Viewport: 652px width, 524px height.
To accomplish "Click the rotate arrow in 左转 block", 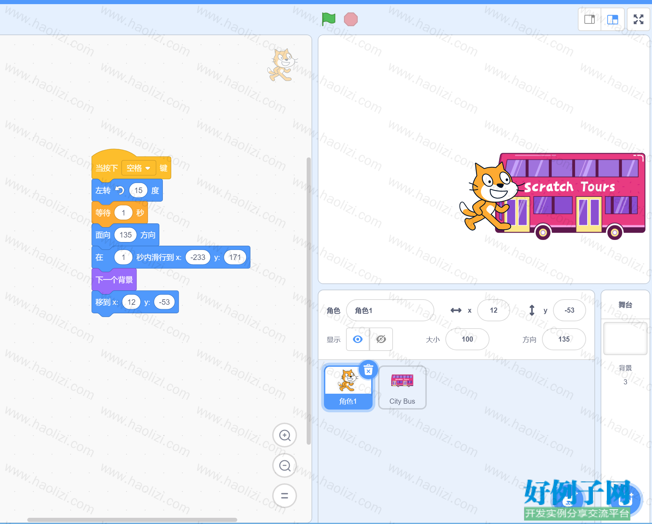I will point(120,190).
